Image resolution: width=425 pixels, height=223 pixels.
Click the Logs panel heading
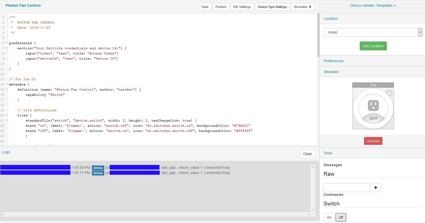tap(6, 152)
